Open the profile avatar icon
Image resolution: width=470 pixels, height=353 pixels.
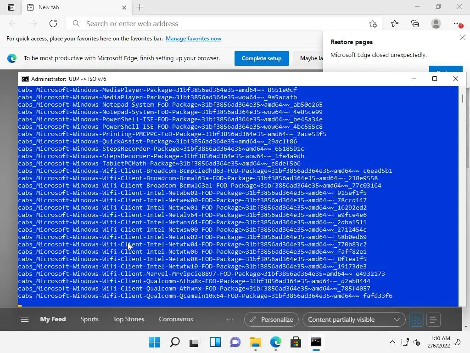click(x=436, y=23)
